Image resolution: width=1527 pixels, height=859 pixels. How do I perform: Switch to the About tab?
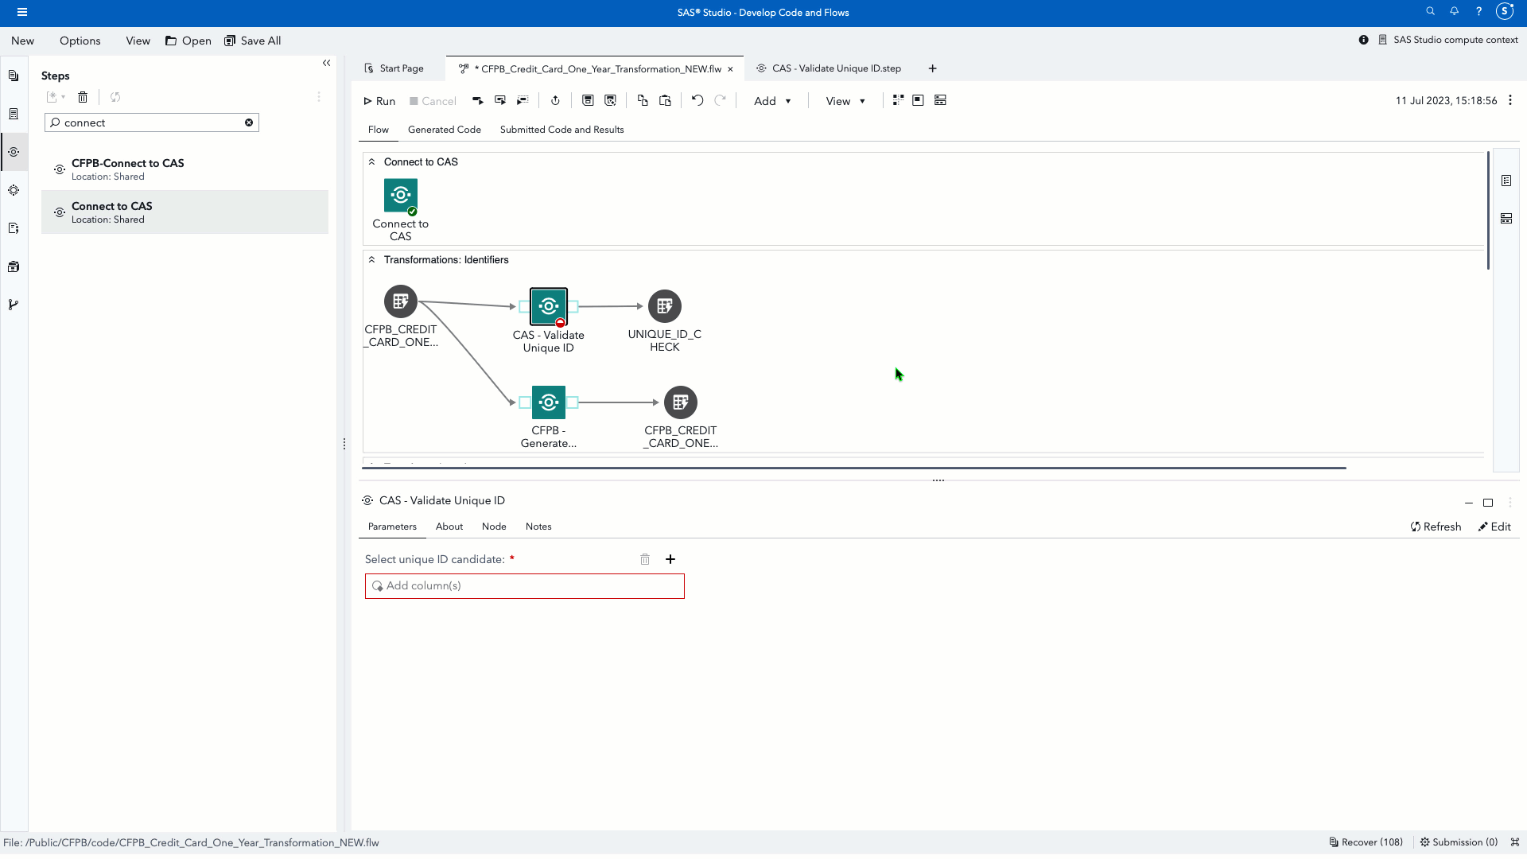[x=449, y=527]
